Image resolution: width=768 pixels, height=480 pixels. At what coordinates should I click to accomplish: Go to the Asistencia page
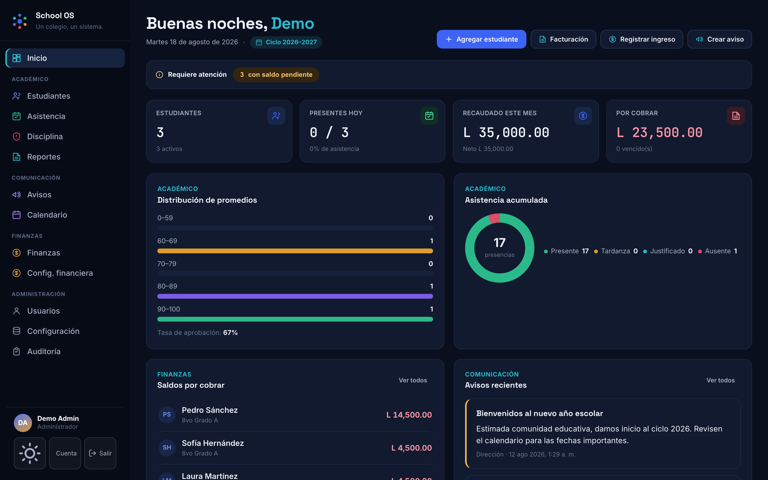[x=65, y=116]
